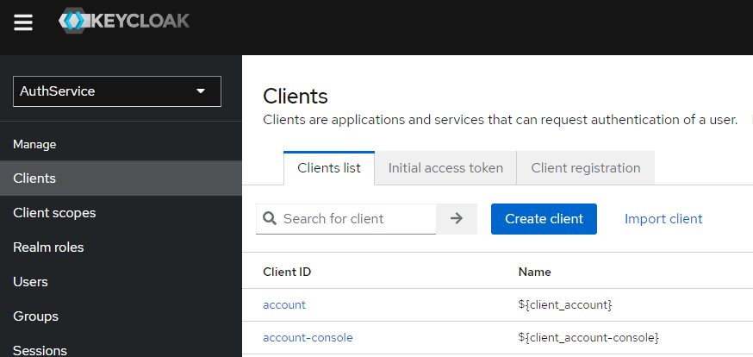Image resolution: width=753 pixels, height=357 pixels.
Task: Select Clients in the sidebar
Action: 121,178
